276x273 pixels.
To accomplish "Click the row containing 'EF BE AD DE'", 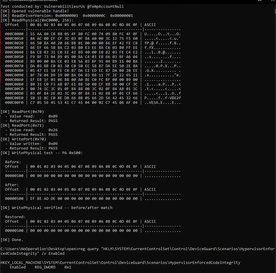I will click(93, 199).
